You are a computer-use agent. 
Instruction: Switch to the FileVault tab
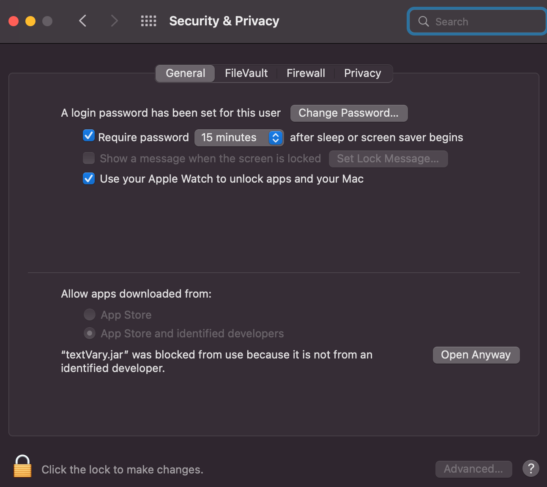(x=246, y=73)
